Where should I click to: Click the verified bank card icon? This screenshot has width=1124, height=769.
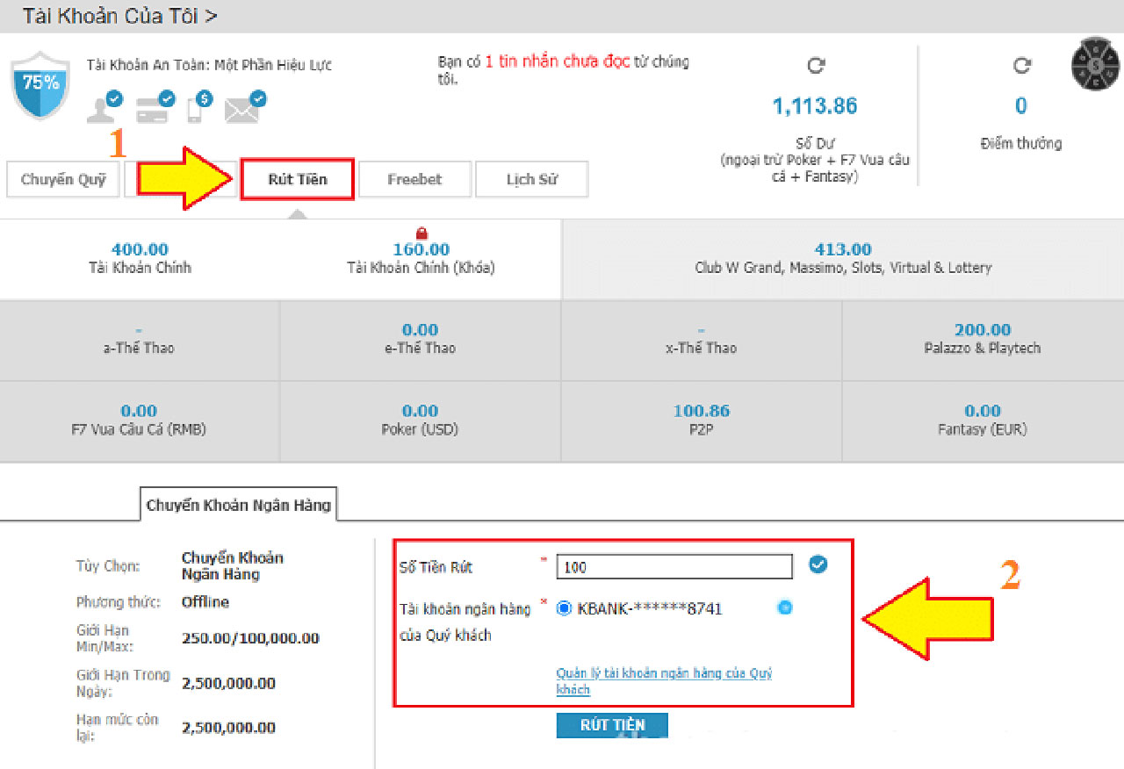point(154,109)
